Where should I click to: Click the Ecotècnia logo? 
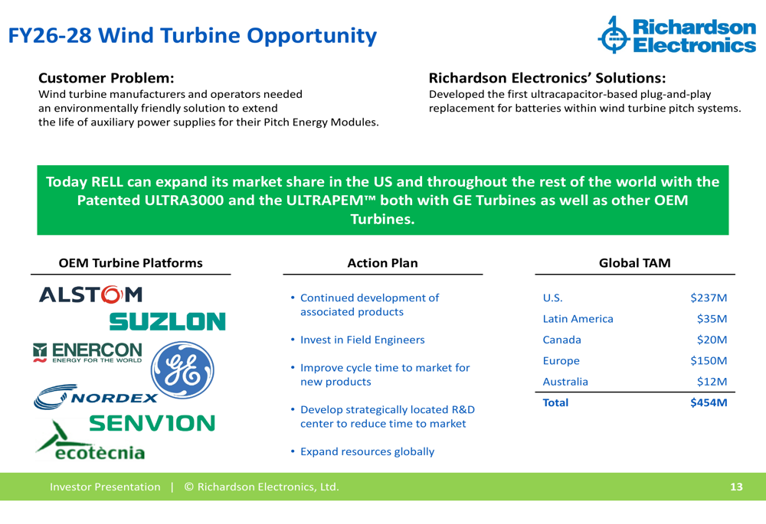pos(90,441)
